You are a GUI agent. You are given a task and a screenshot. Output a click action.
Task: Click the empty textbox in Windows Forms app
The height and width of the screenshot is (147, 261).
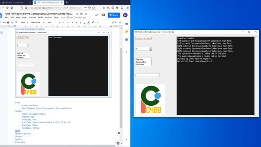point(147,75)
